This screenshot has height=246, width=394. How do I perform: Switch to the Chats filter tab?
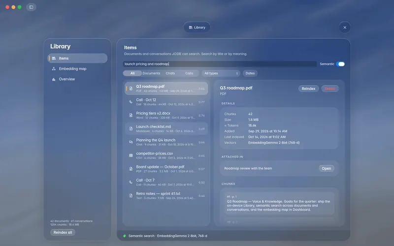pyautogui.click(x=170, y=73)
